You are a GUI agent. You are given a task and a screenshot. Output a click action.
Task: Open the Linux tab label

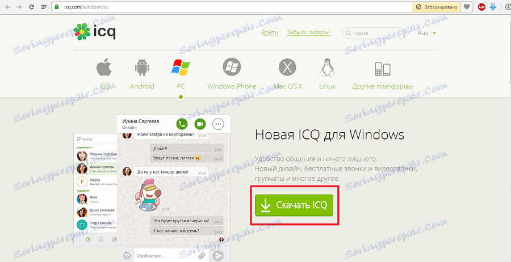tap(327, 87)
